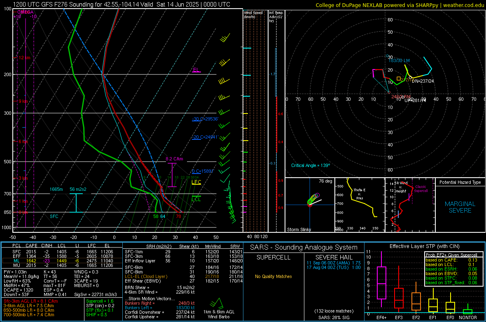Click the MARGINAL SEVERE hazard text
486x322 pixels.
460,207
